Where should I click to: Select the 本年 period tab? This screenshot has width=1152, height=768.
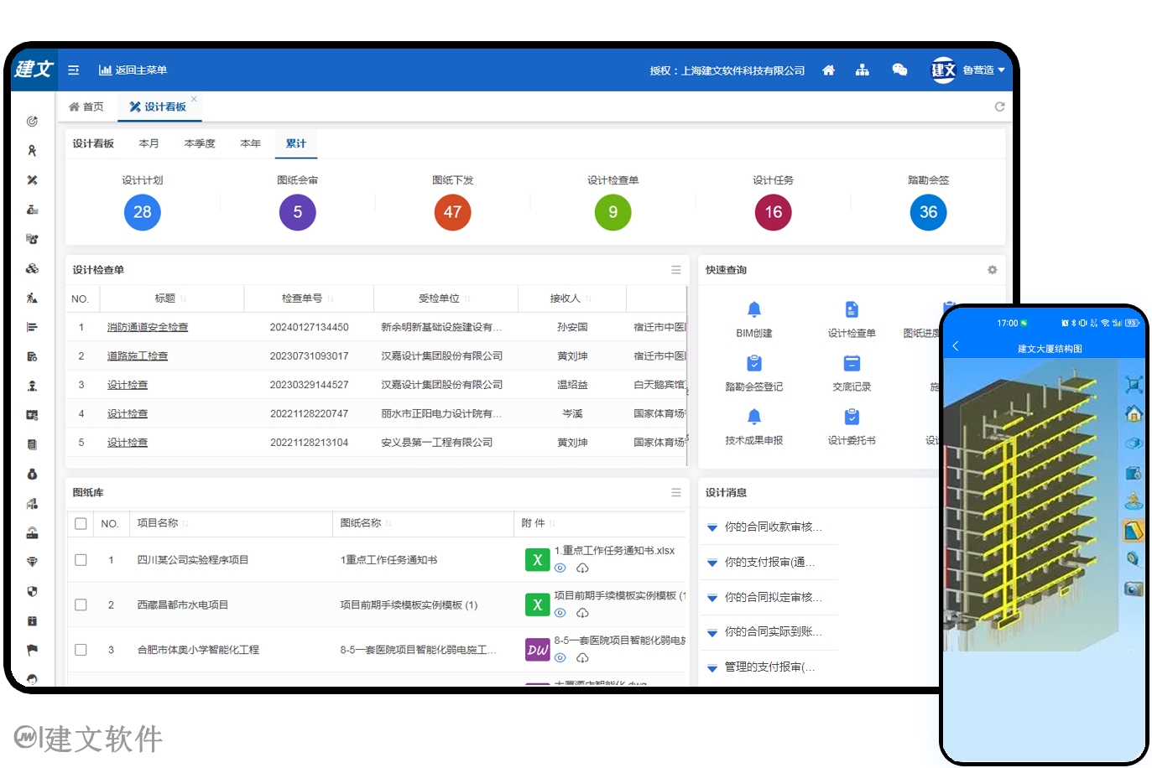point(250,143)
